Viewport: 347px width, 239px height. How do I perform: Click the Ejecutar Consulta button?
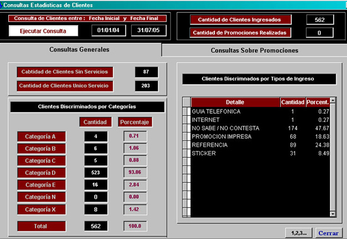click(44, 31)
